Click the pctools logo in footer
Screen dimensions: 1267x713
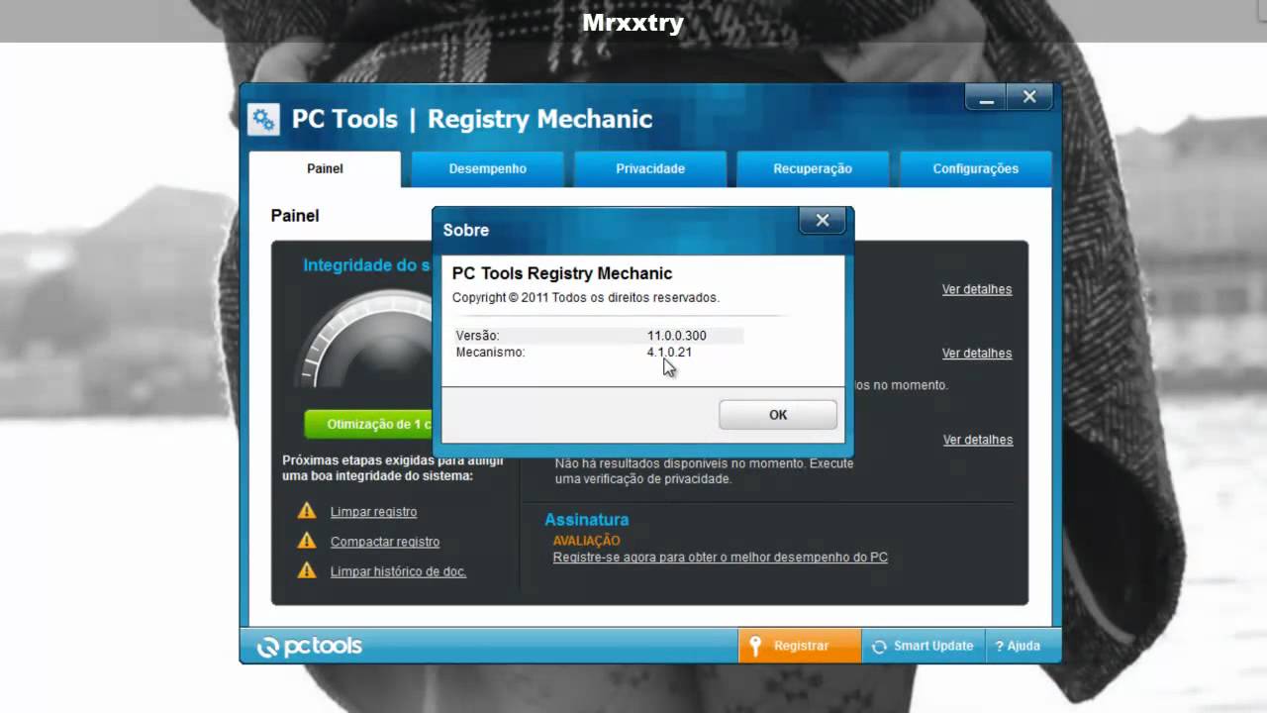[x=310, y=647]
